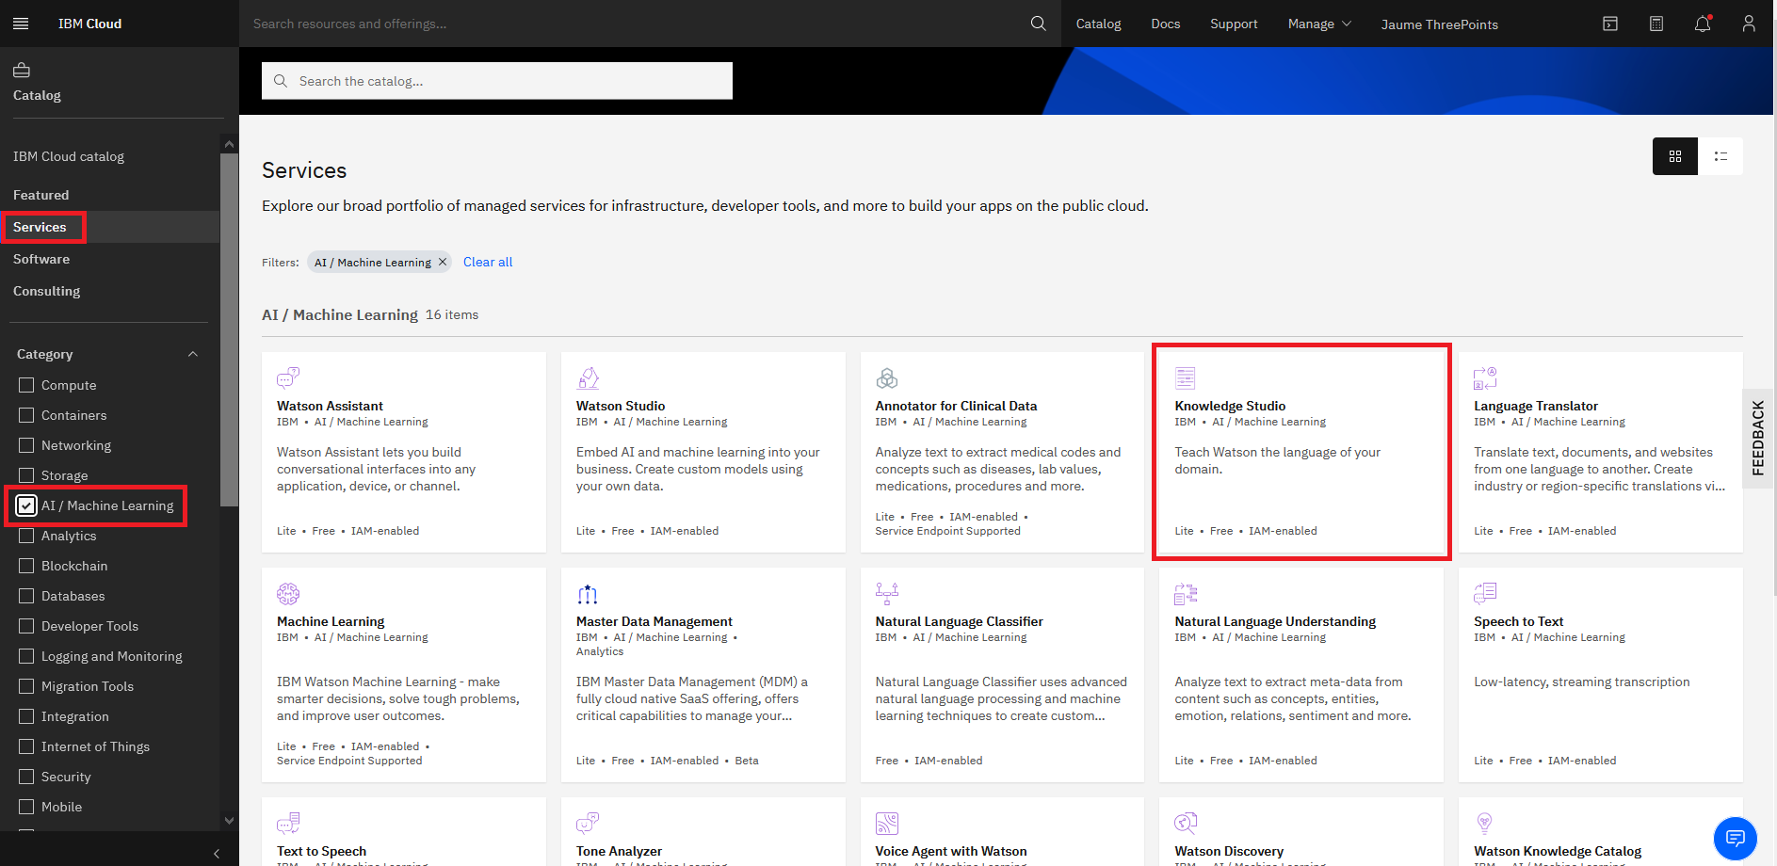Switch to list view
The width and height of the screenshot is (1777, 866).
pos(1720,156)
